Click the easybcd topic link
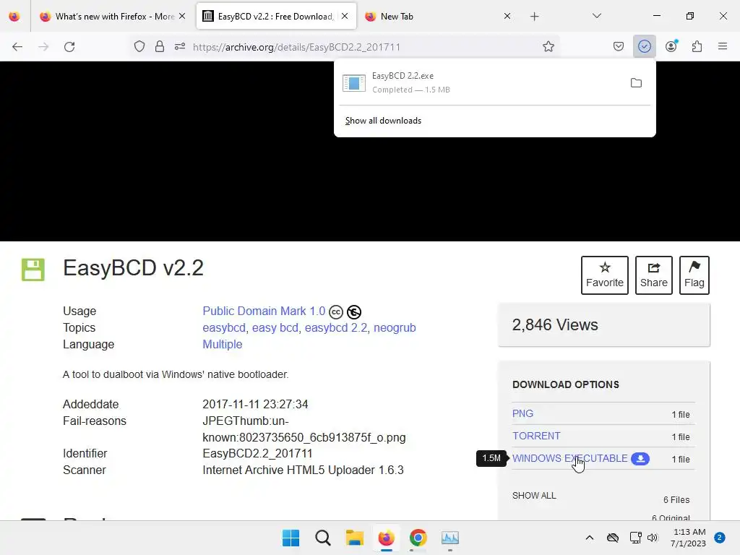740x555 pixels. point(224,327)
